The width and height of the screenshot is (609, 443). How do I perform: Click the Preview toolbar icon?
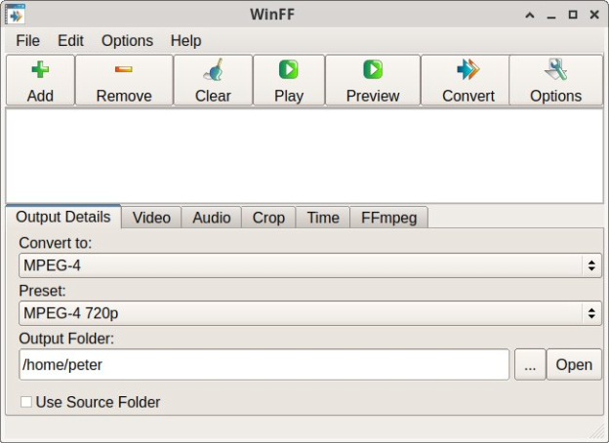373,70
